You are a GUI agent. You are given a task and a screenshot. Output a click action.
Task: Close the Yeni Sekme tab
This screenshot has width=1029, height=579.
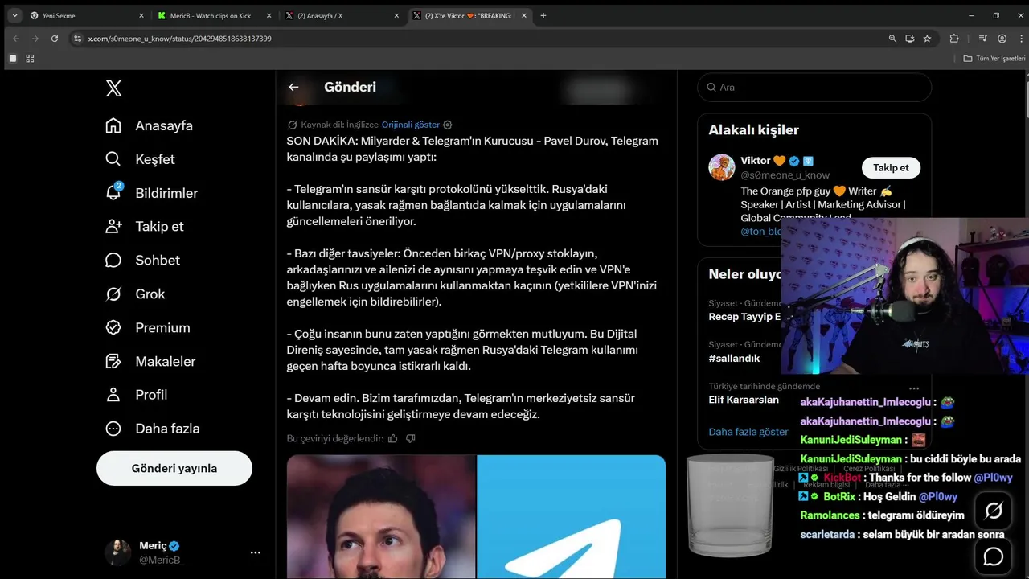click(x=141, y=15)
